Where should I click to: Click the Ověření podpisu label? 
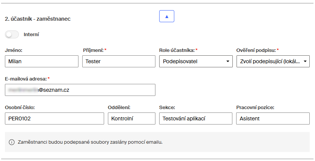coord(258,50)
